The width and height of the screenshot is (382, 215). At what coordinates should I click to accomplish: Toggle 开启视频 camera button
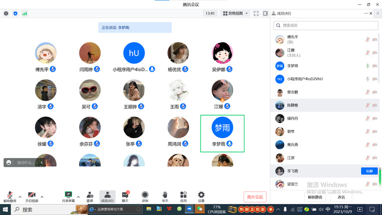[32, 195]
